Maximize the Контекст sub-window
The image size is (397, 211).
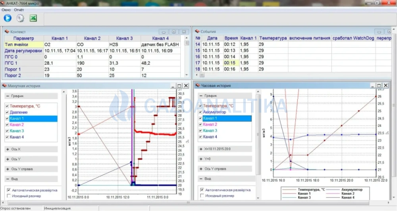pyautogui.click(x=174, y=32)
